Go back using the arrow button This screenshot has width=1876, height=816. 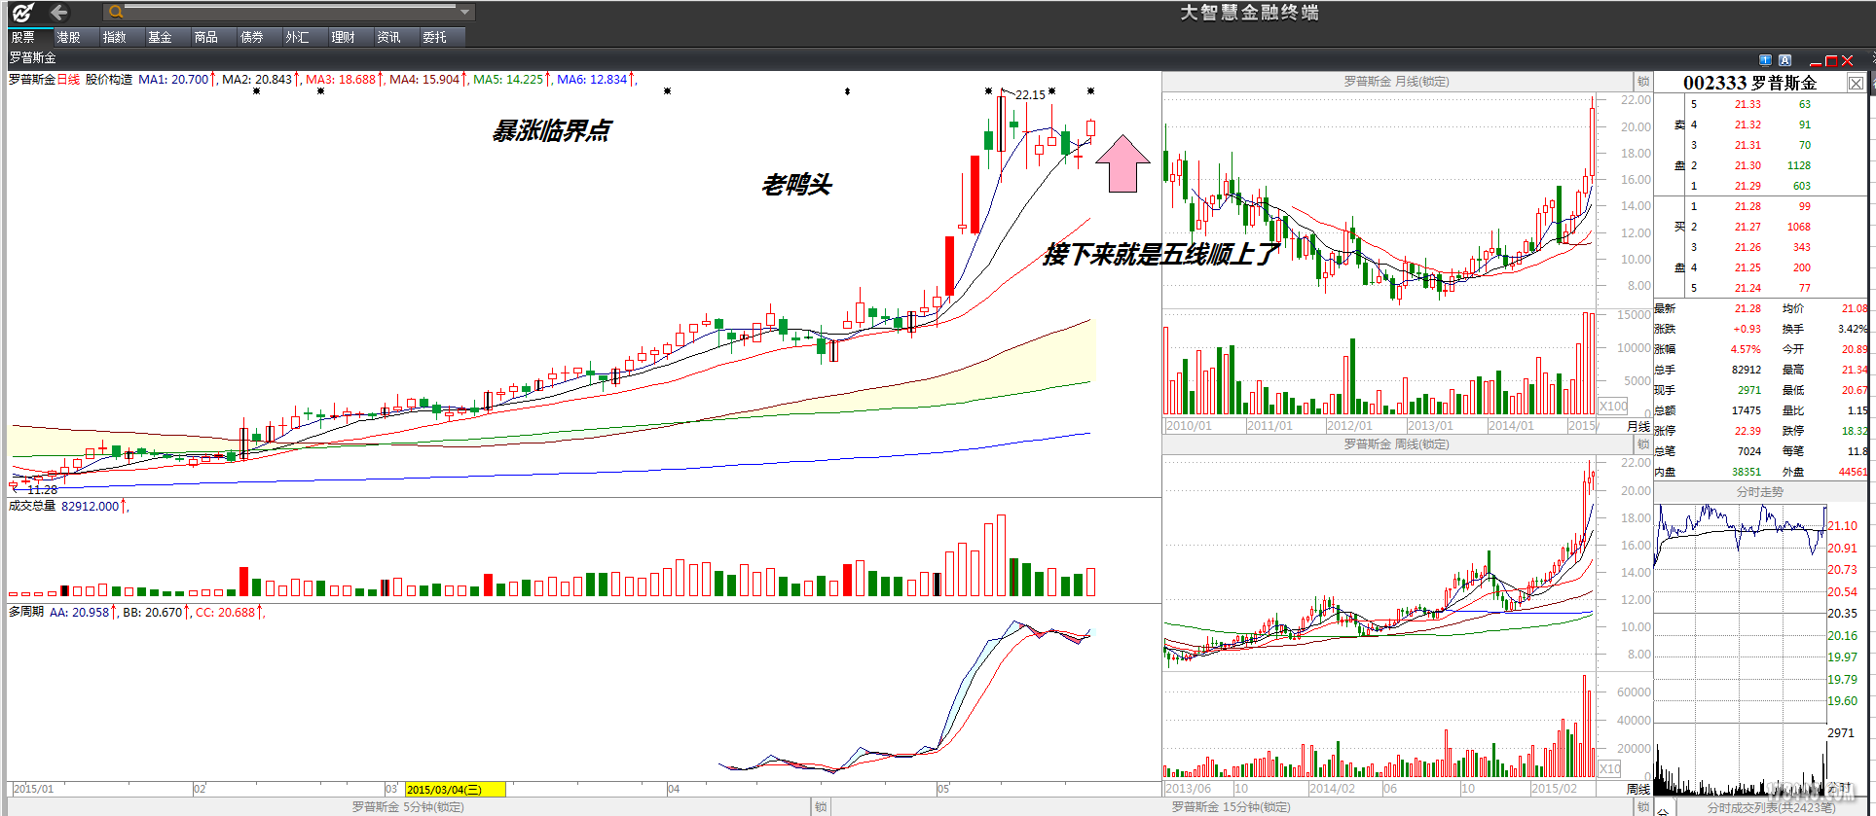(58, 13)
